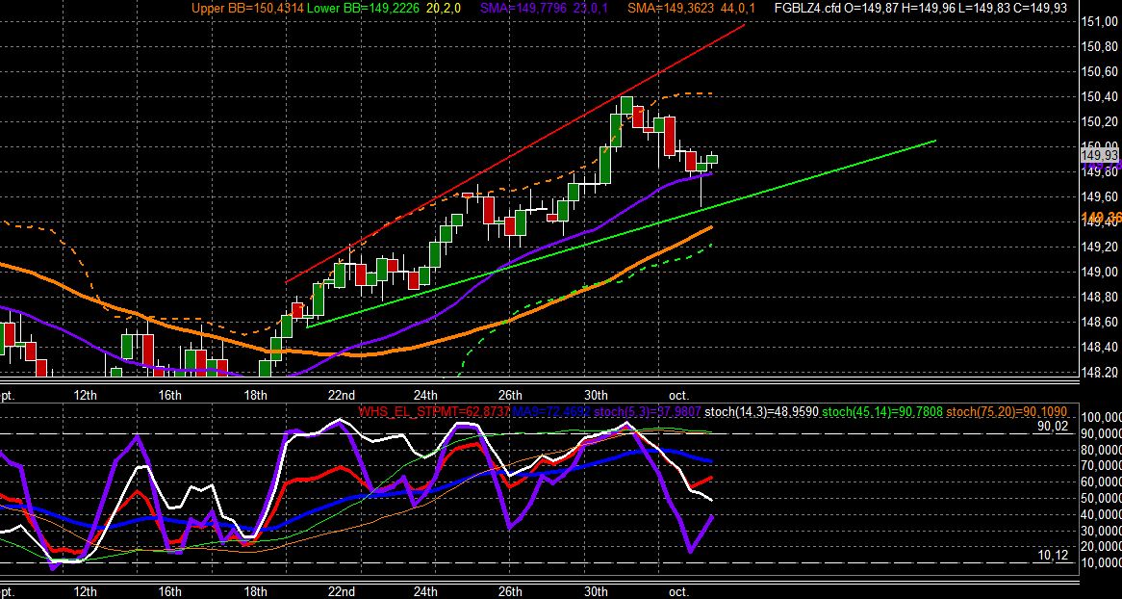Click the 148,40 price axis label

point(1101,348)
